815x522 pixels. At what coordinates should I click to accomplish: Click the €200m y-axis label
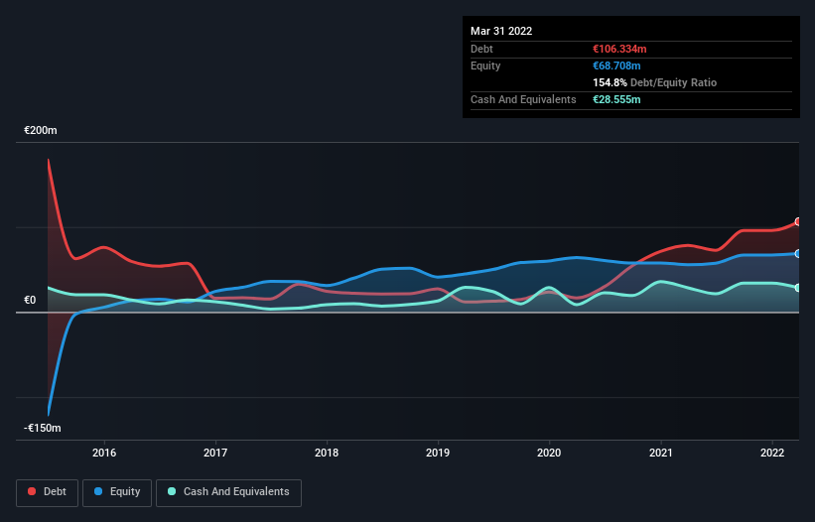point(41,130)
